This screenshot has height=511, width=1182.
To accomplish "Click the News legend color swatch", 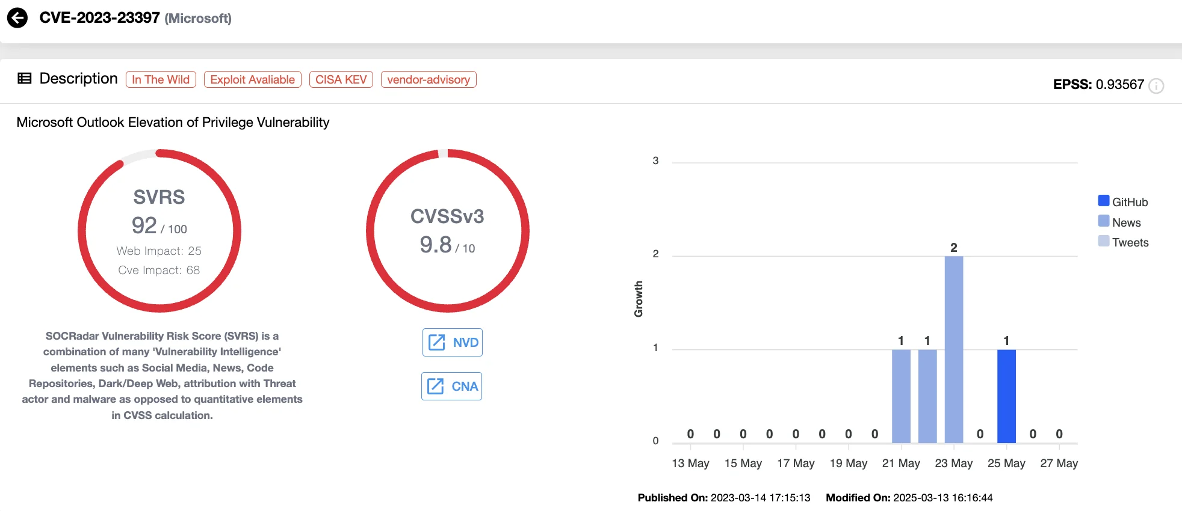I will [1104, 221].
